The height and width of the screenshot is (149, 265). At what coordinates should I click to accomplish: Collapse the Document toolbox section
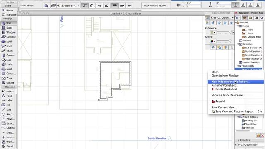[4, 87]
